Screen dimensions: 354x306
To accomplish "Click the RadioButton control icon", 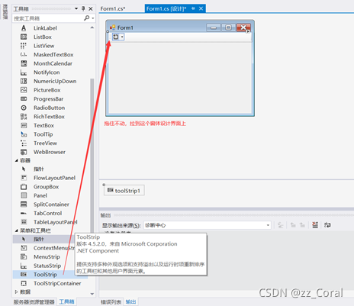I will [24, 108].
